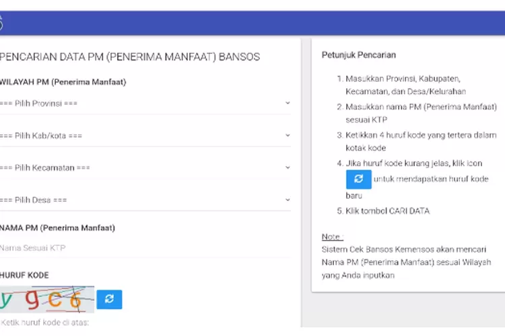Screen dimensions: 505x336
Task: Click the NAMA PM (Penerima Manfaat) label
Action: pos(57,228)
